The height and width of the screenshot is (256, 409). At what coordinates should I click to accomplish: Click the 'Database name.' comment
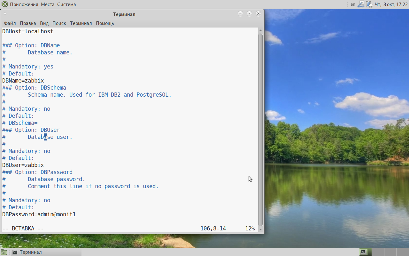[x=50, y=52]
